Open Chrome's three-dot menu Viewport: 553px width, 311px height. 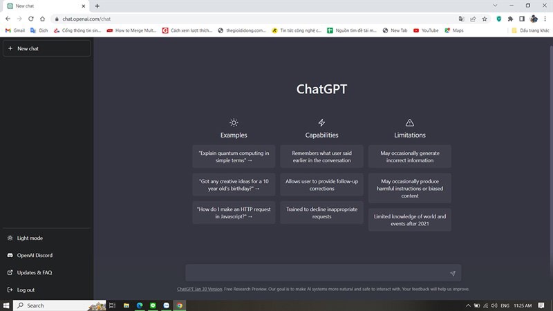[545, 19]
